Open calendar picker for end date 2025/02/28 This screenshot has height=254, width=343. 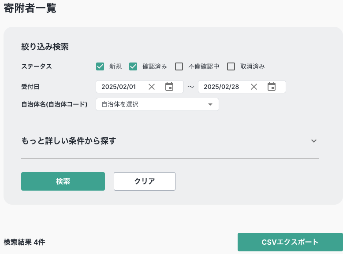pos(272,87)
